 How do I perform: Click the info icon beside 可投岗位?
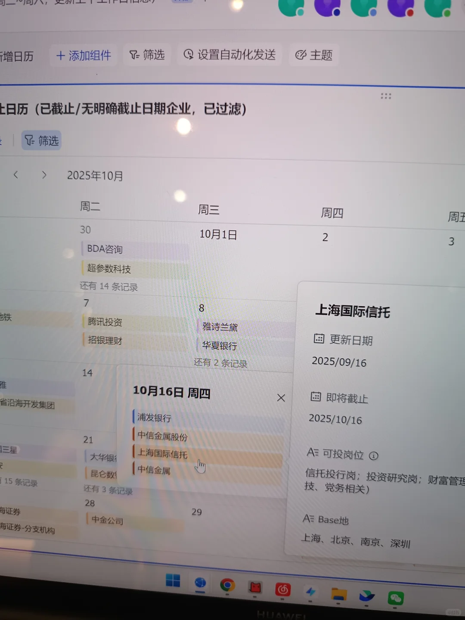(374, 456)
